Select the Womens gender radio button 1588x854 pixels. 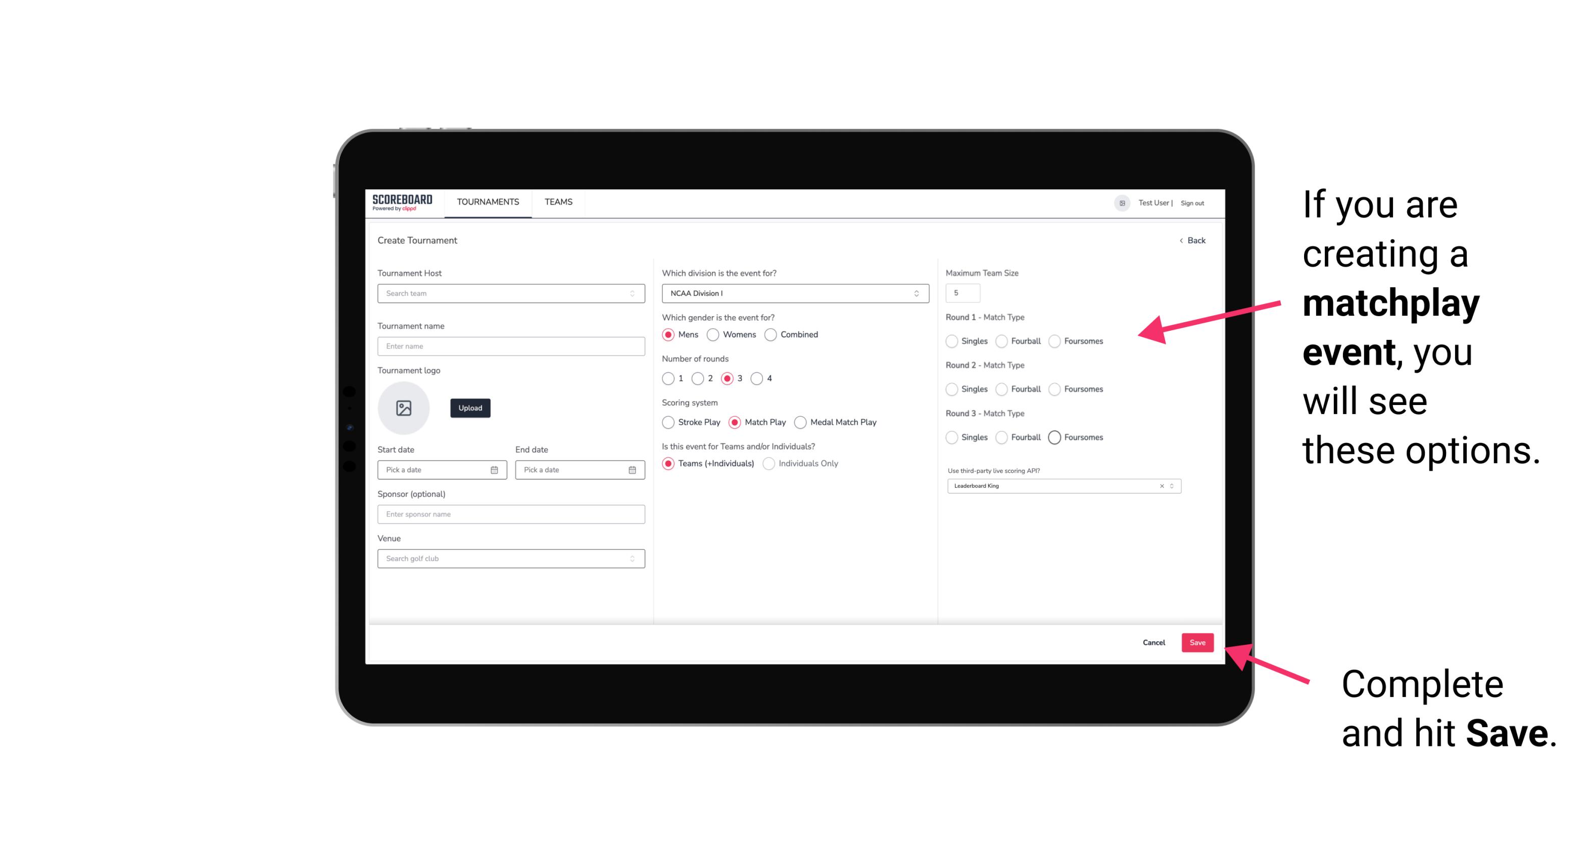click(715, 334)
